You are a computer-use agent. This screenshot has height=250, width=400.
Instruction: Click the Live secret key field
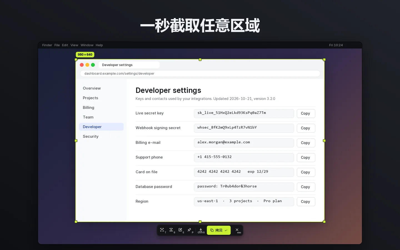(x=244, y=113)
